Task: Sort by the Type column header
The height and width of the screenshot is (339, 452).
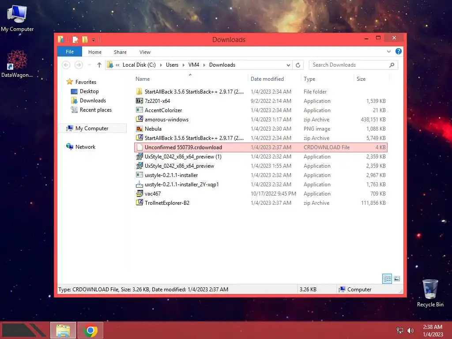Action: pyautogui.click(x=309, y=79)
